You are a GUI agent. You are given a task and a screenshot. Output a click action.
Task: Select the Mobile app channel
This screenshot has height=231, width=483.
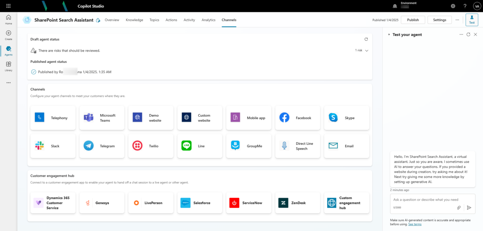click(x=249, y=118)
